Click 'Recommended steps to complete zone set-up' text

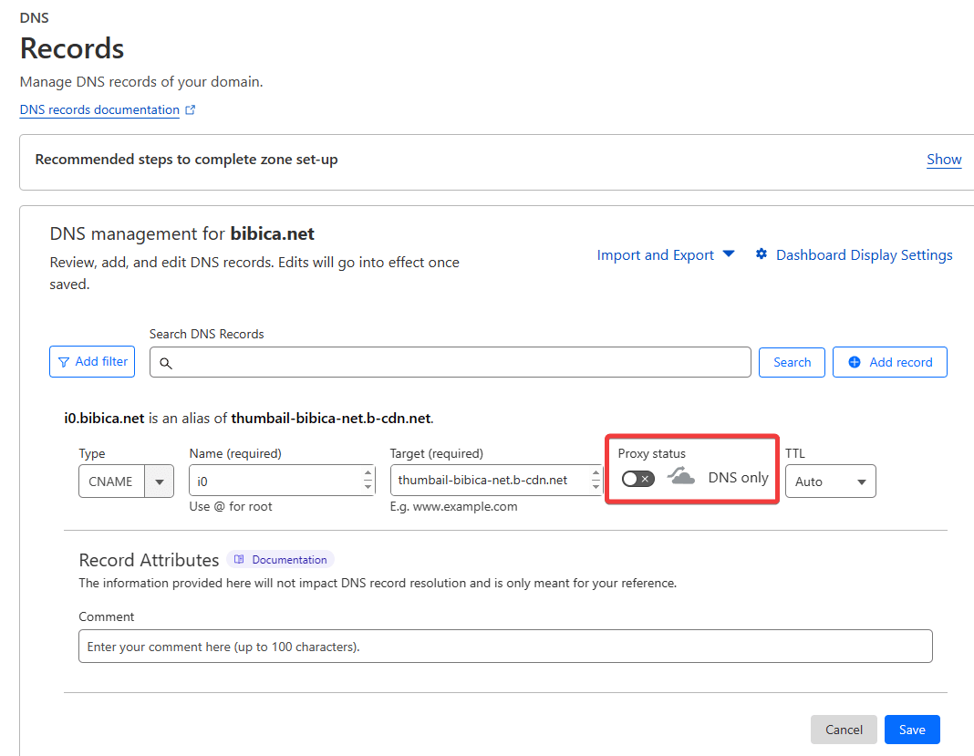pos(186,160)
